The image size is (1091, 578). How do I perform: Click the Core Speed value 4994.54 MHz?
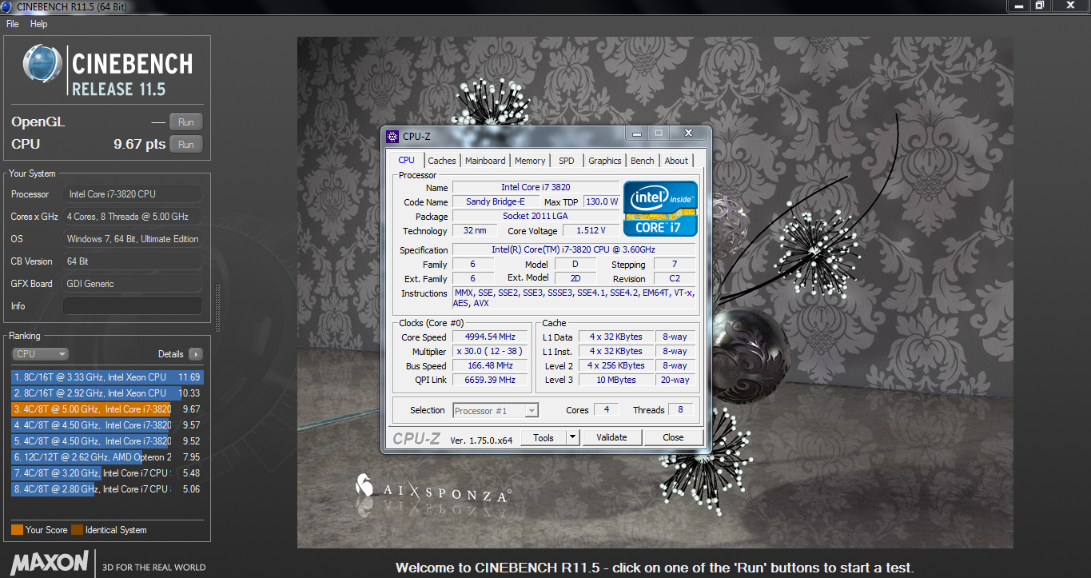coord(492,337)
